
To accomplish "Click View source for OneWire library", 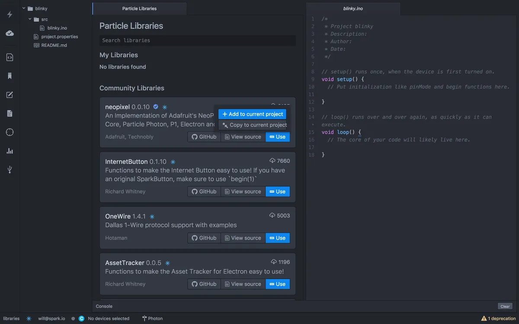I will click(x=243, y=238).
